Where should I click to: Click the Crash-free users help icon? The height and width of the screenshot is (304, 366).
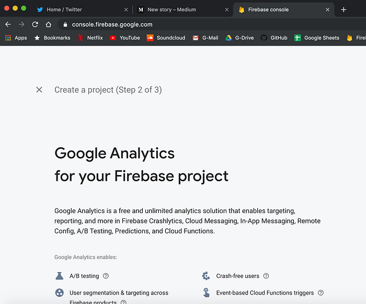point(266,276)
